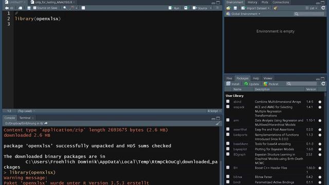Refresh the Packages list
The image size is (329, 185).
(x=323, y=84)
